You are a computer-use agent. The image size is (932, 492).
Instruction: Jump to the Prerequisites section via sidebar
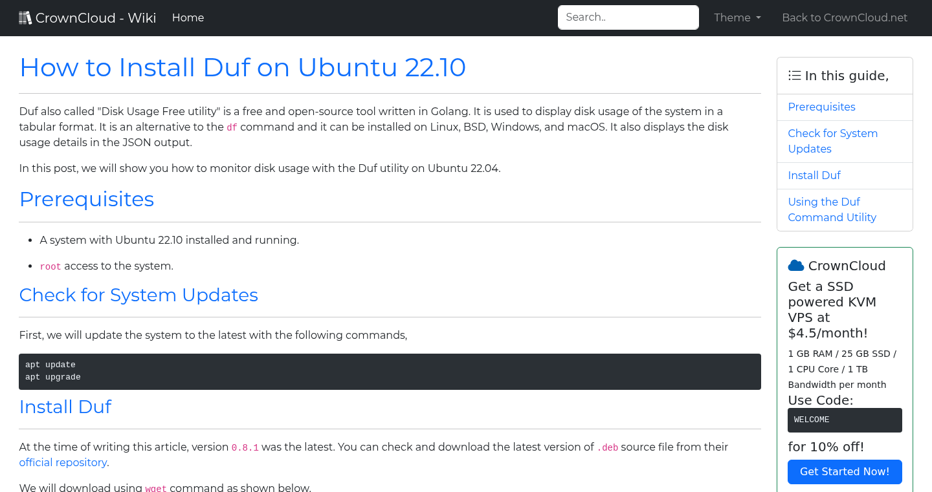pyautogui.click(x=821, y=107)
